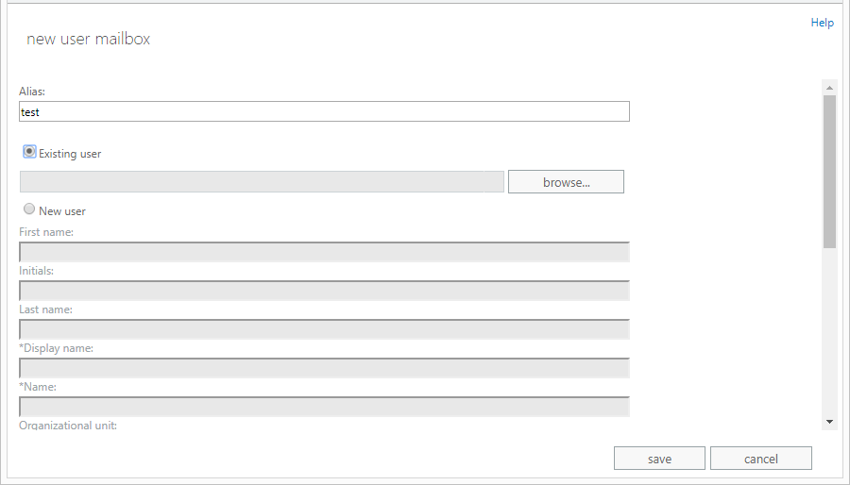Click the vertical scrollbar thumb
The width and height of the screenshot is (850, 485).
click(x=829, y=170)
